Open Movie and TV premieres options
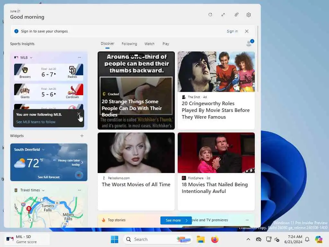 pos(247,220)
